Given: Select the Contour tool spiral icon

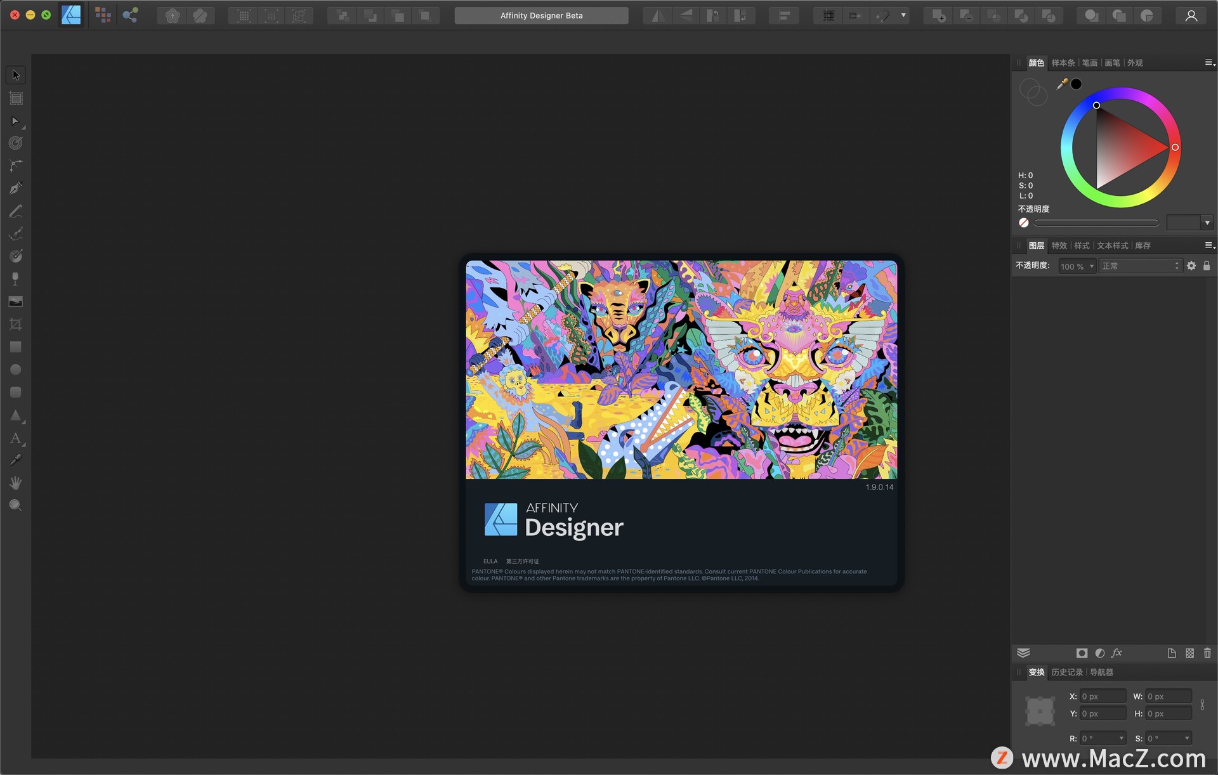Looking at the screenshot, I should tap(16, 143).
